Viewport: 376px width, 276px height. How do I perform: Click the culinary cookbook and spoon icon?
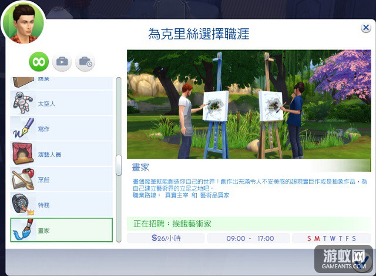[23, 179]
